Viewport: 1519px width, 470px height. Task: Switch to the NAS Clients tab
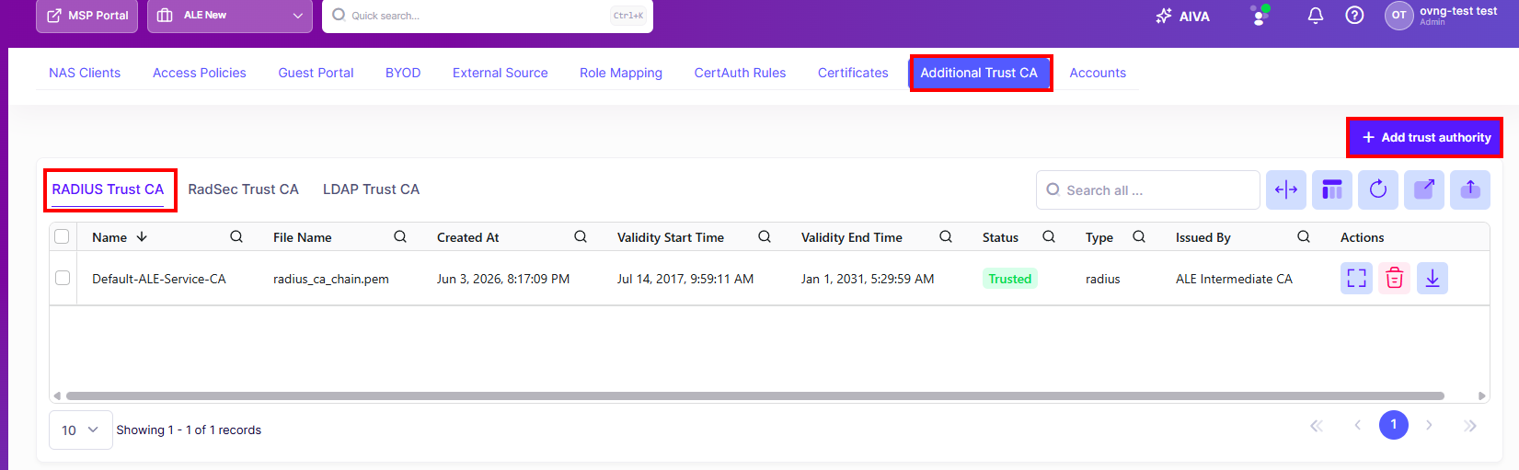click(x=85, y=73)
